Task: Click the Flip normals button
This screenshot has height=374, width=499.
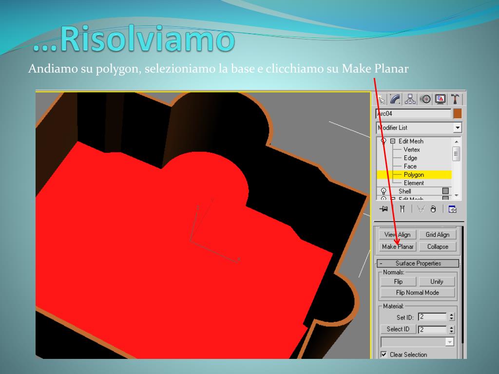Action: (x=398, y=282)
